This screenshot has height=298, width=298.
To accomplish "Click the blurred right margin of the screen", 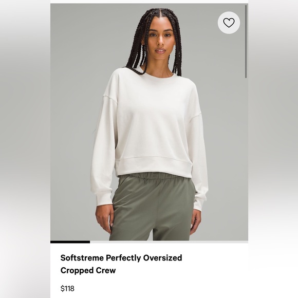I will pos(273,149).
